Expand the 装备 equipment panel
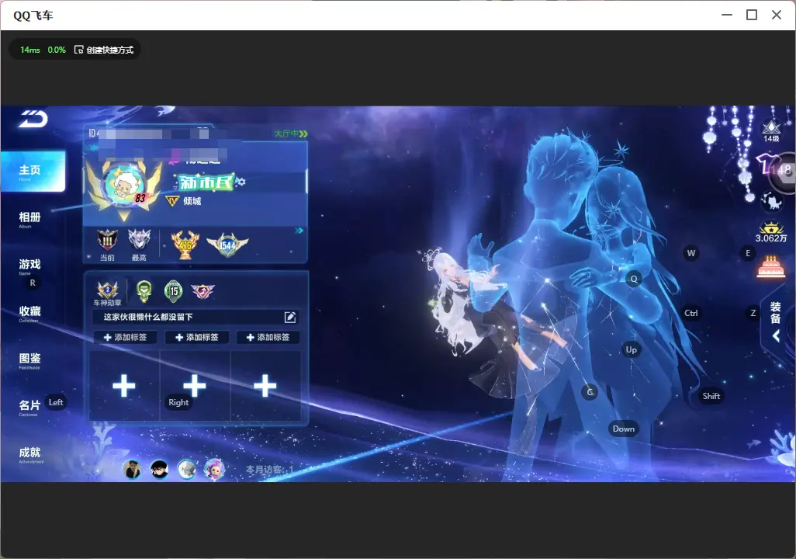This screenshot has height=559, width=796. point(776,321)
